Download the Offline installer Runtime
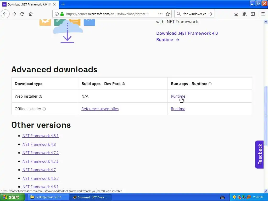Screen dimensions: 268x201 tap(178, 109)
